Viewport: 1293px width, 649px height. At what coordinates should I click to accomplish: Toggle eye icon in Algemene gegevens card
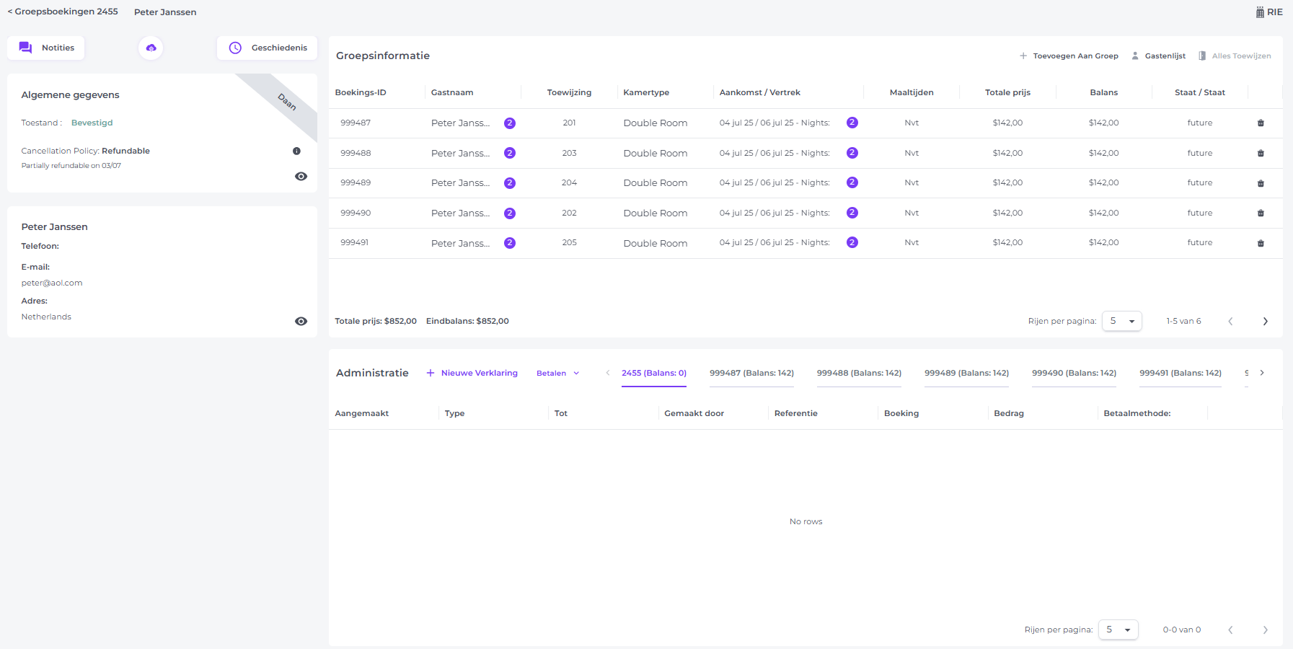[x=301, y=177]
